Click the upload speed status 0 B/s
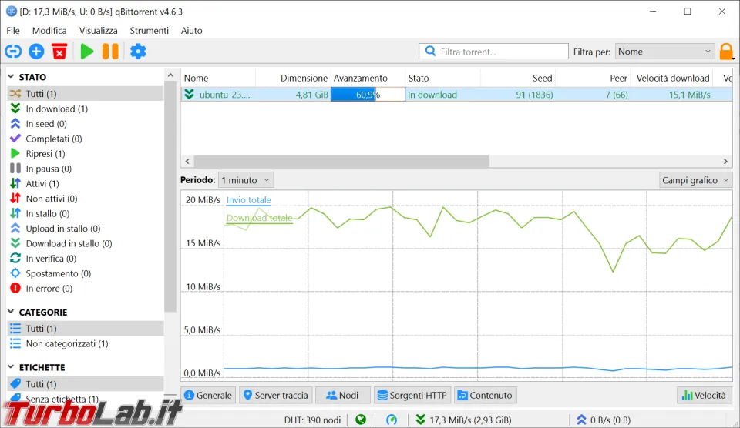The image size is (740, 428). (604, 420)
